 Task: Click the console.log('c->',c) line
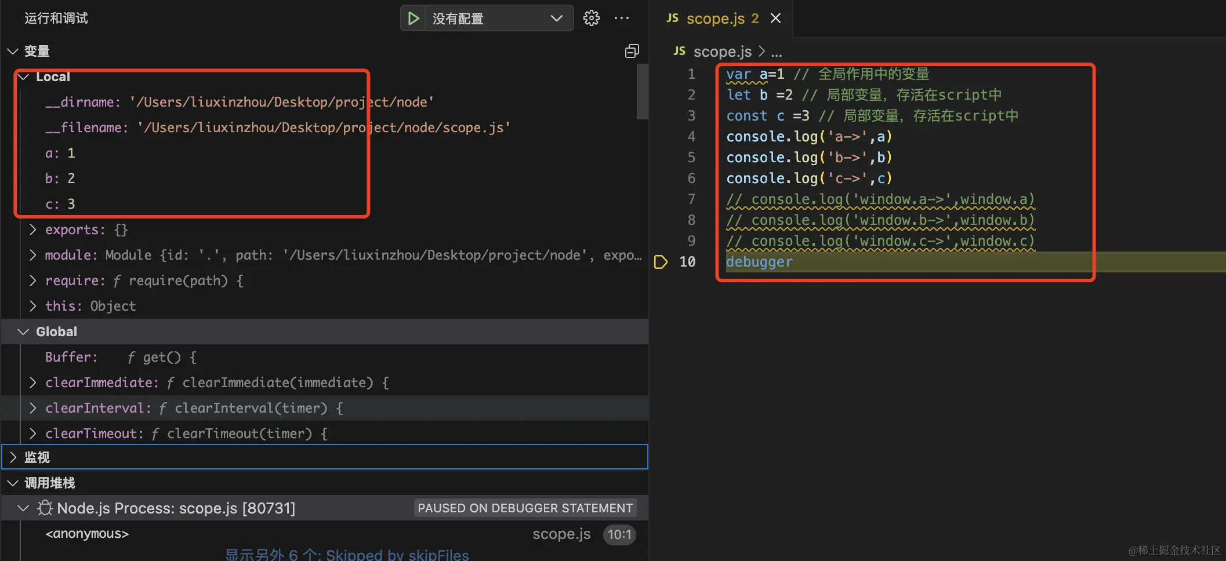(x=809, y=178)
